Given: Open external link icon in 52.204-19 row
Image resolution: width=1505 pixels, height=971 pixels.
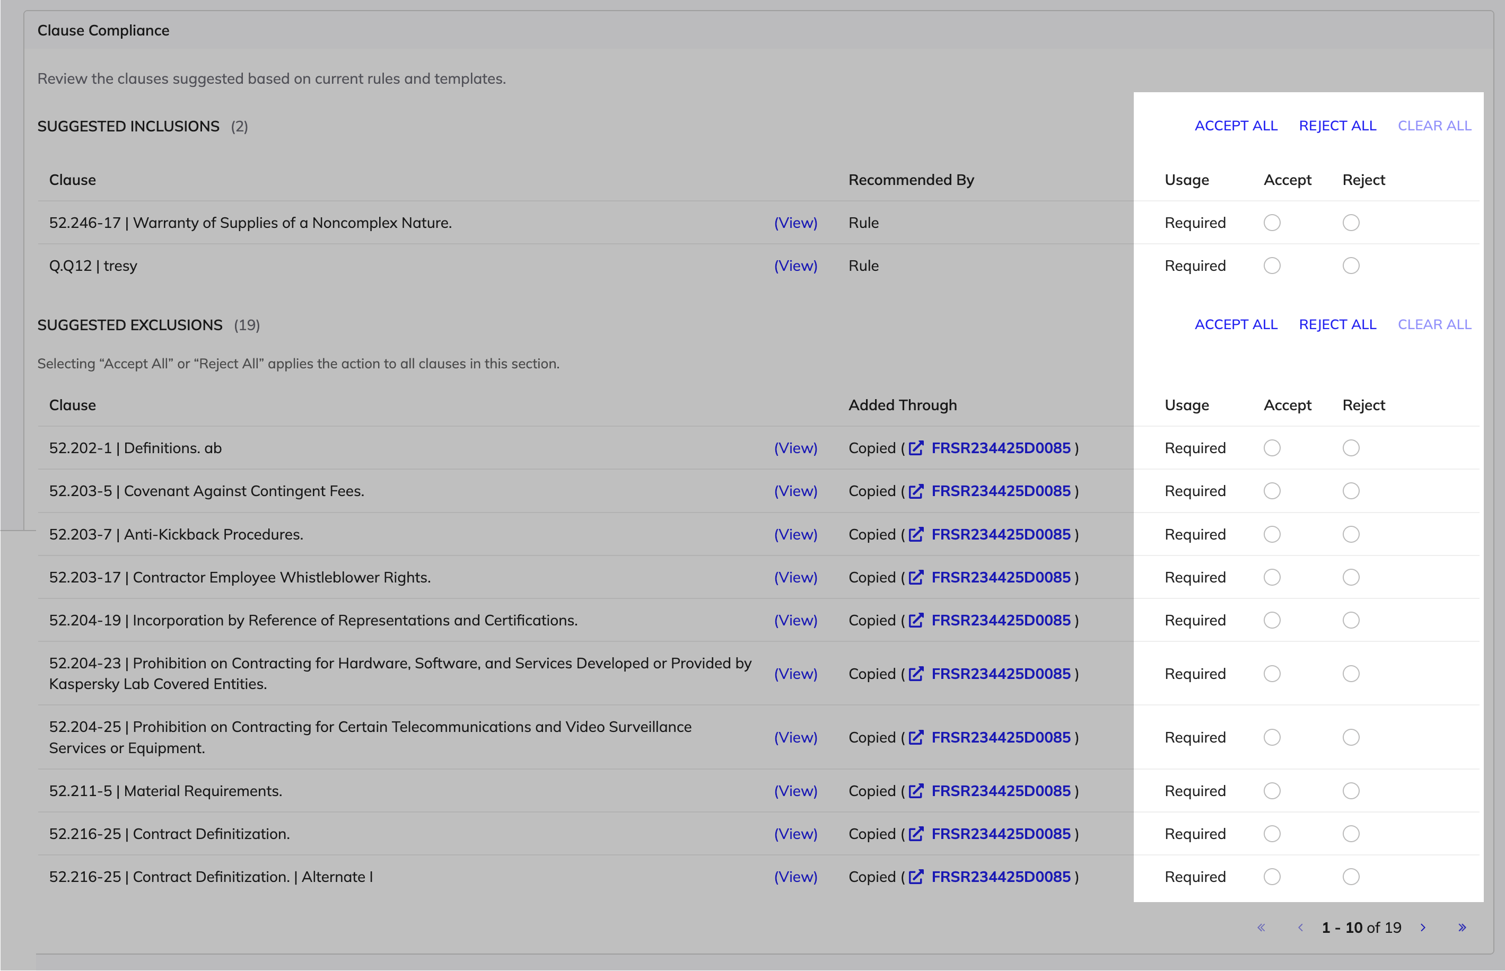Looking at the screenshot, I should point(916,621).
